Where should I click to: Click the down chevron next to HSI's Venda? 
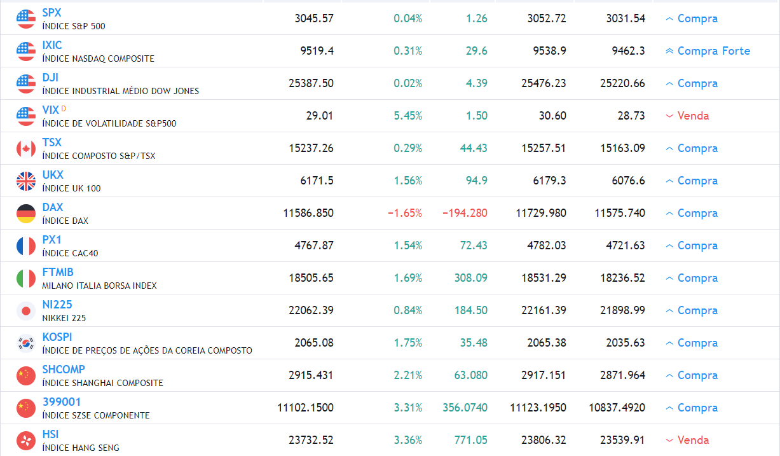668,439
